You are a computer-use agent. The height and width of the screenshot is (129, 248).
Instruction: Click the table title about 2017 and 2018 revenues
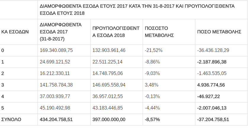pos(137,10)
